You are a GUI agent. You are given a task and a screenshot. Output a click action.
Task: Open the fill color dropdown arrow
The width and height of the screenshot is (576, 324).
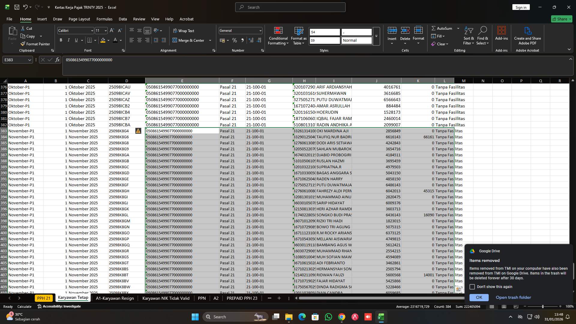point(108,40)
